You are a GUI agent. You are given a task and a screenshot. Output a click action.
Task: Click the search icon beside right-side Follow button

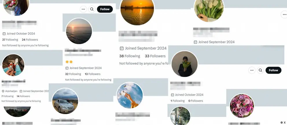pos(260,70)
